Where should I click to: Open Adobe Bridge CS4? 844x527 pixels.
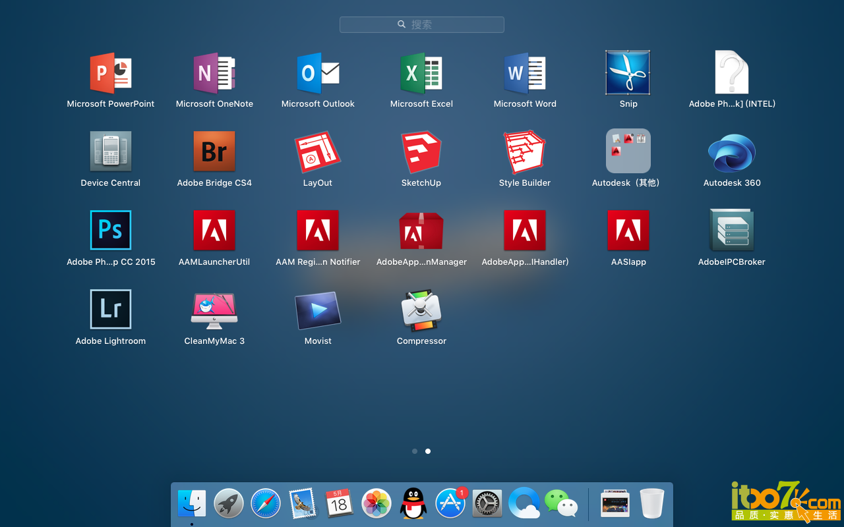click(x=214, y=152)
